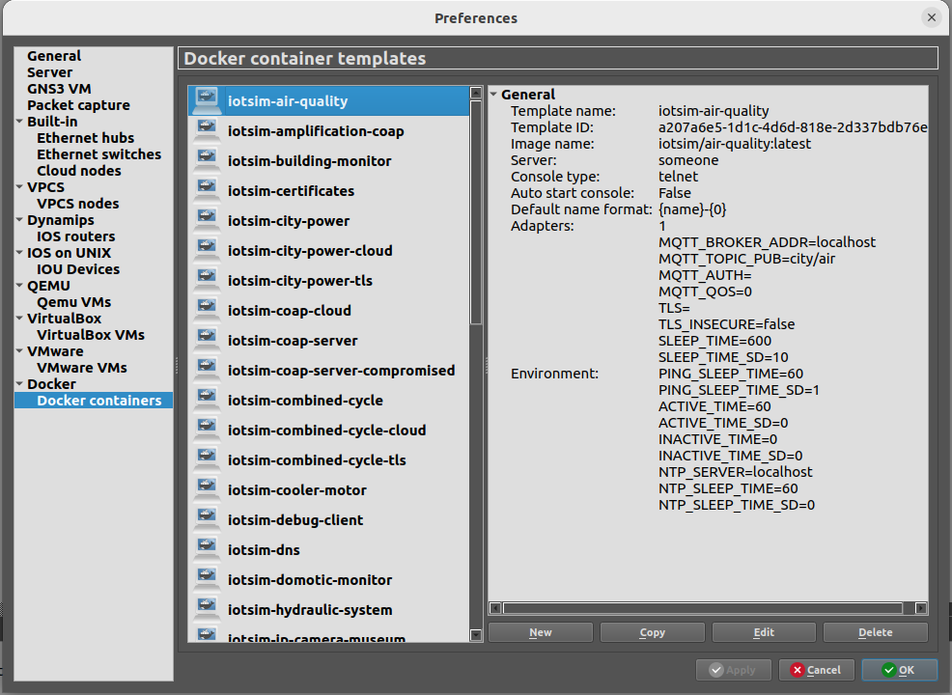952x695 pixels.
Task: Click the docker icon beside iotsim-debug-client
Action: [207, 519]
